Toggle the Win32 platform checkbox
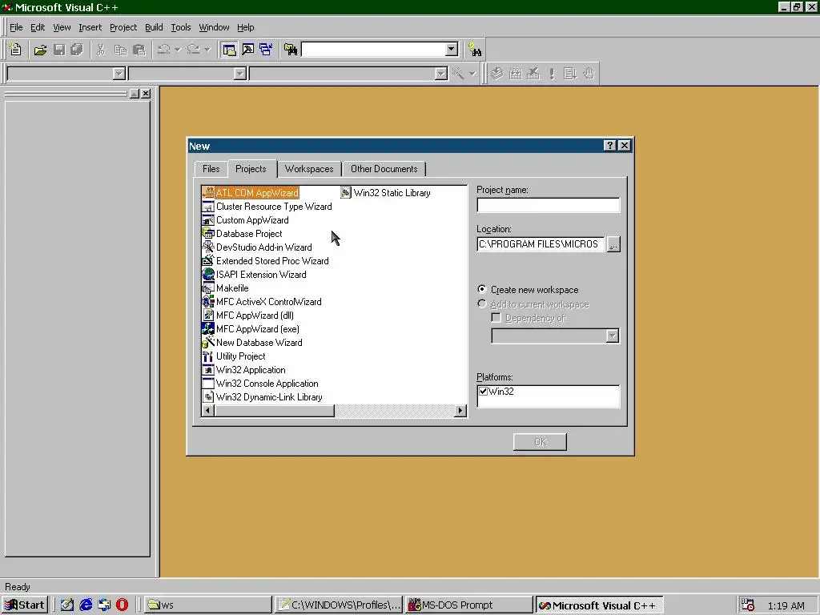820x615 pixels. [x=483, y=391]
